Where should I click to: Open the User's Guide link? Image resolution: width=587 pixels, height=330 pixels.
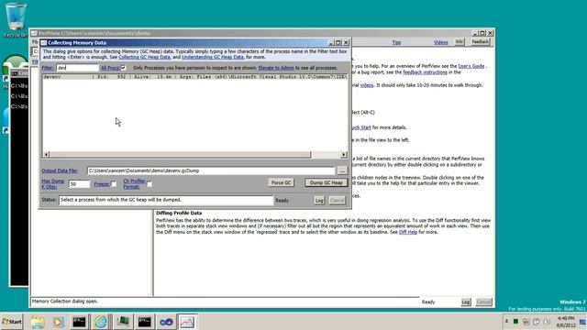pos(471,66)
